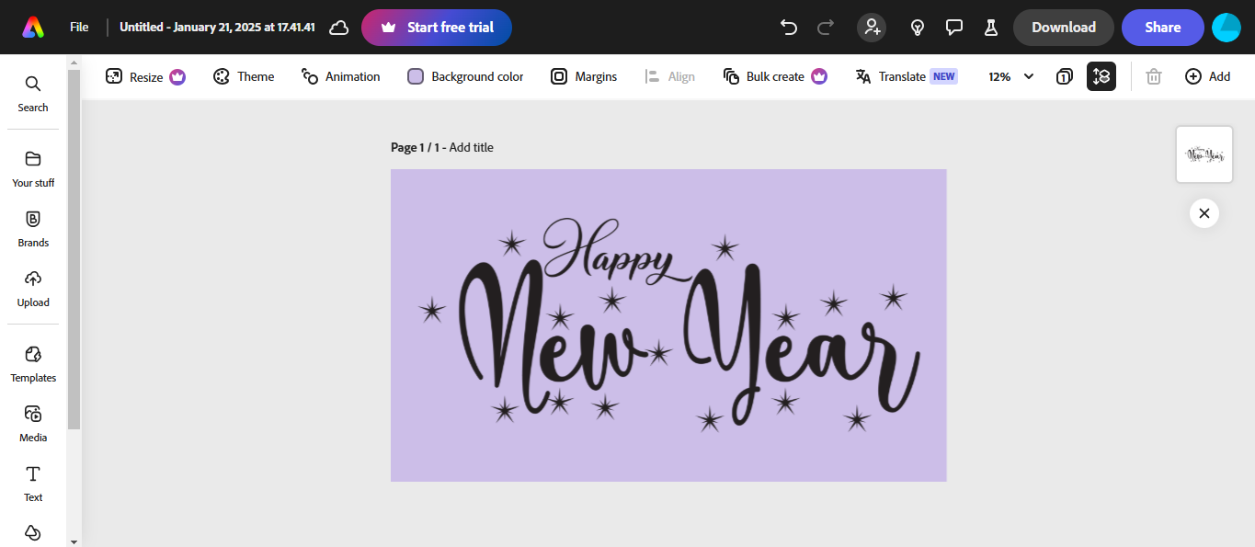
Task: Open the user profile avatar
Action: point(1226,28)
